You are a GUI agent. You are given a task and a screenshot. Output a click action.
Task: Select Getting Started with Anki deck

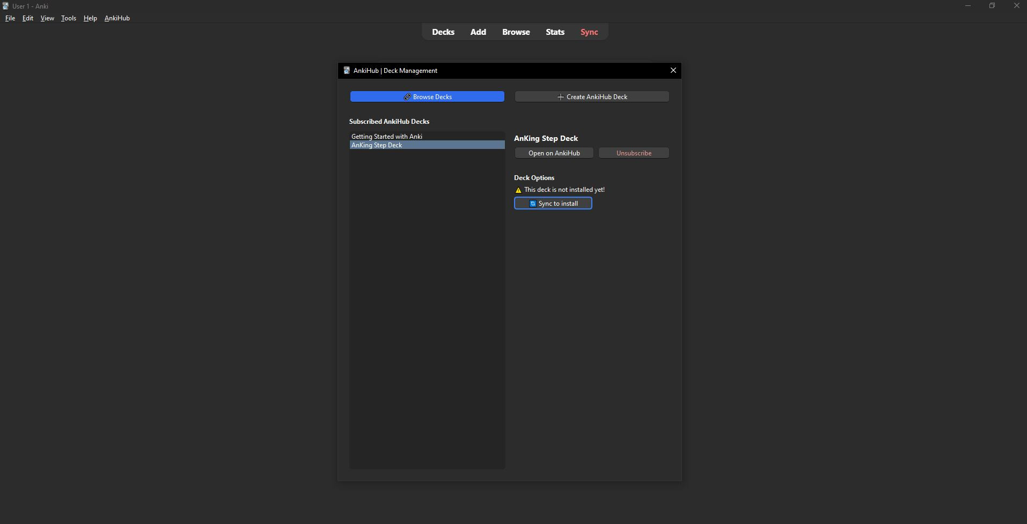coord(387,137)
